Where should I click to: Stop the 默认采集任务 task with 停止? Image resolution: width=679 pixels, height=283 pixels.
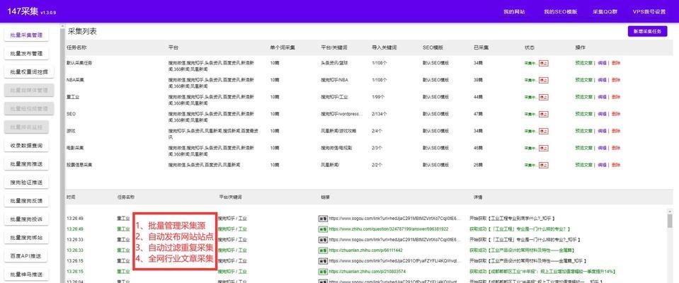(544, 63)
